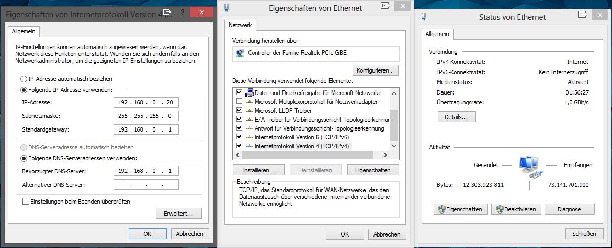The image size is (612, 248).
Task: Click the sent bytes value '12.303.923.811'
Action: pyautogui.click(x=483, y=185)
